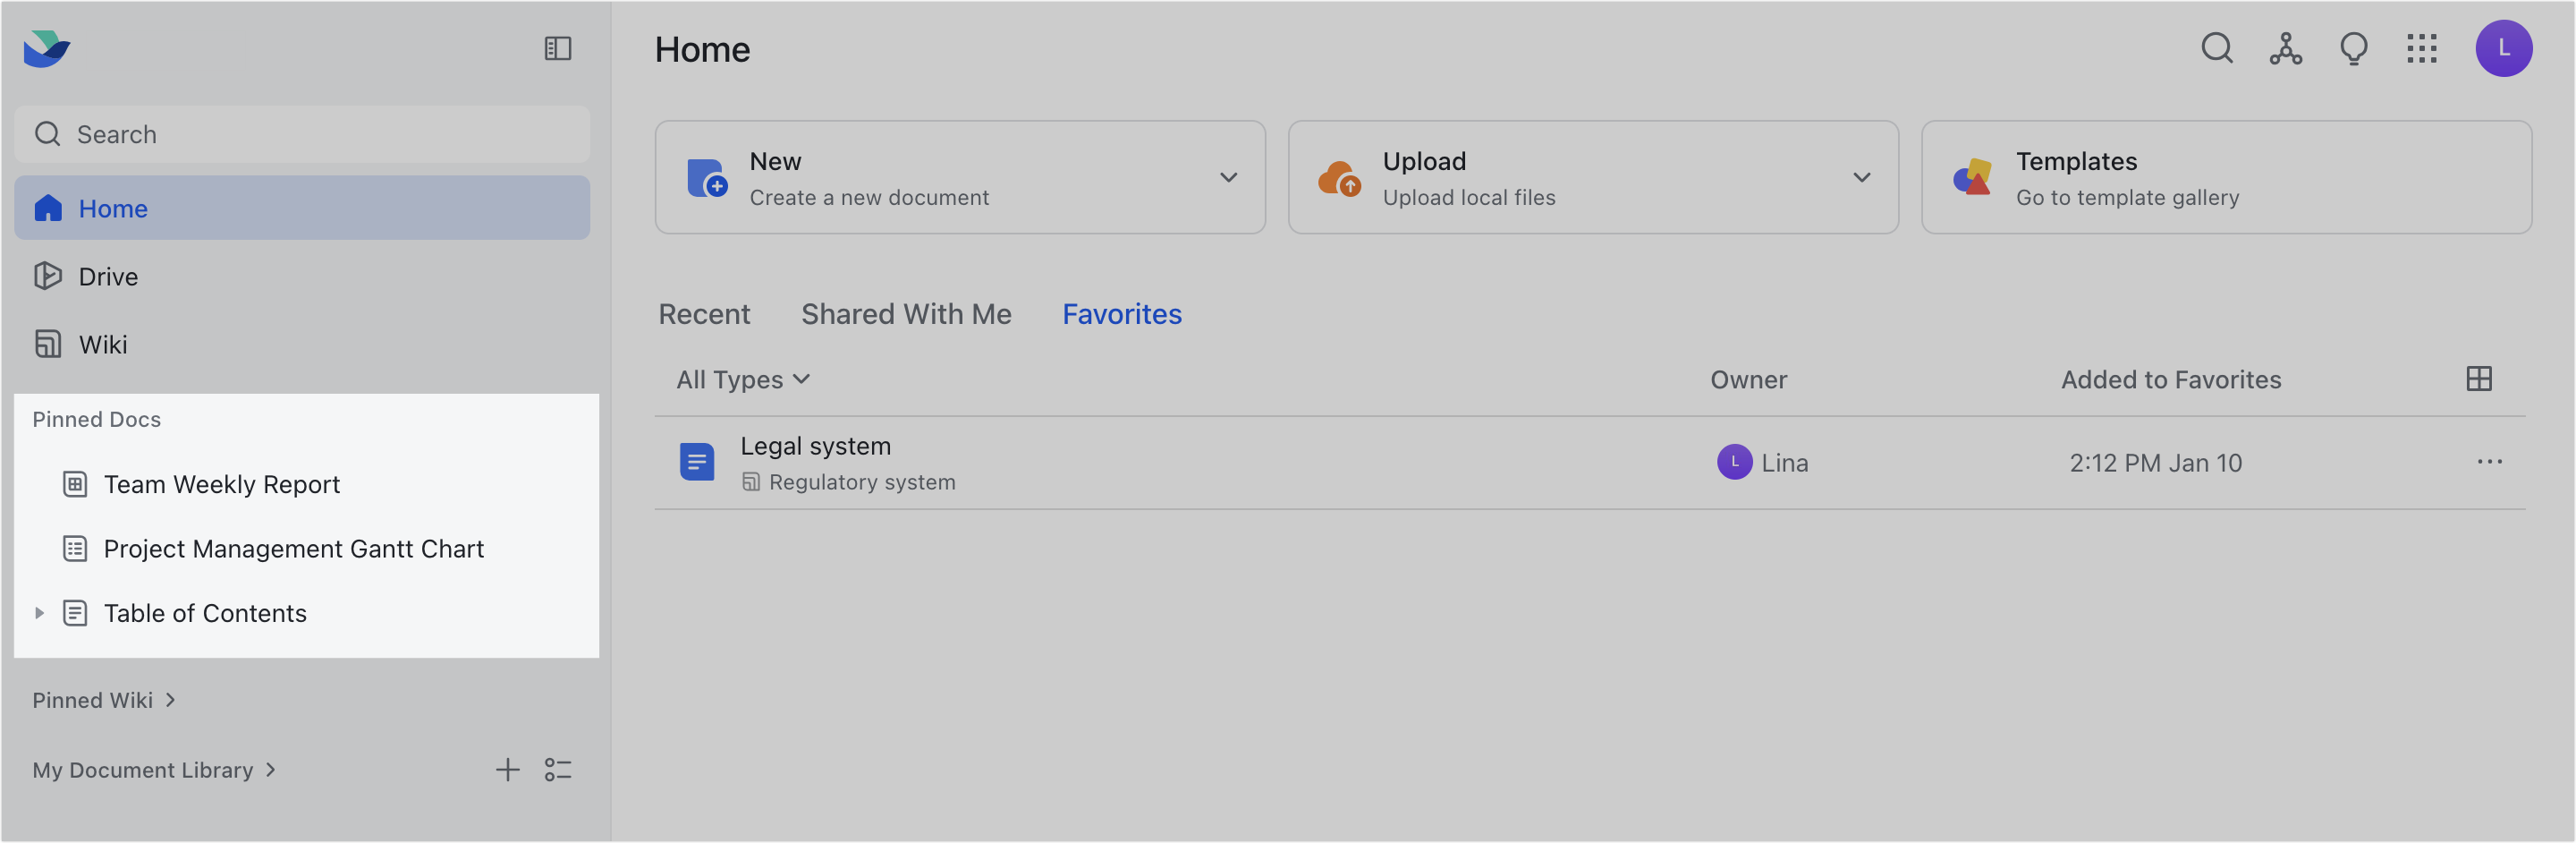Go to the Templates gallery
The image size is (2576, 843).
2226,178
